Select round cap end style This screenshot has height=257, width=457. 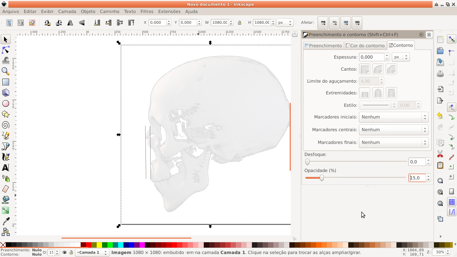[x=378, y=93]
